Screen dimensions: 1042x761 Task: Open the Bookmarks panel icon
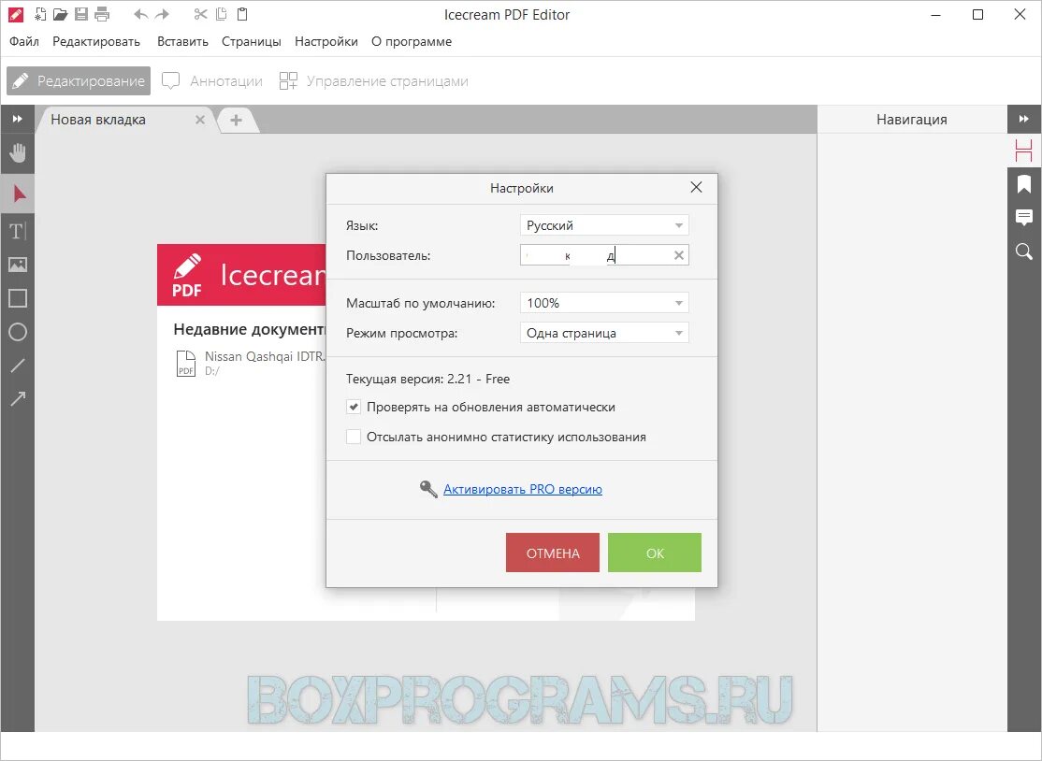(x=1024, y=184)
